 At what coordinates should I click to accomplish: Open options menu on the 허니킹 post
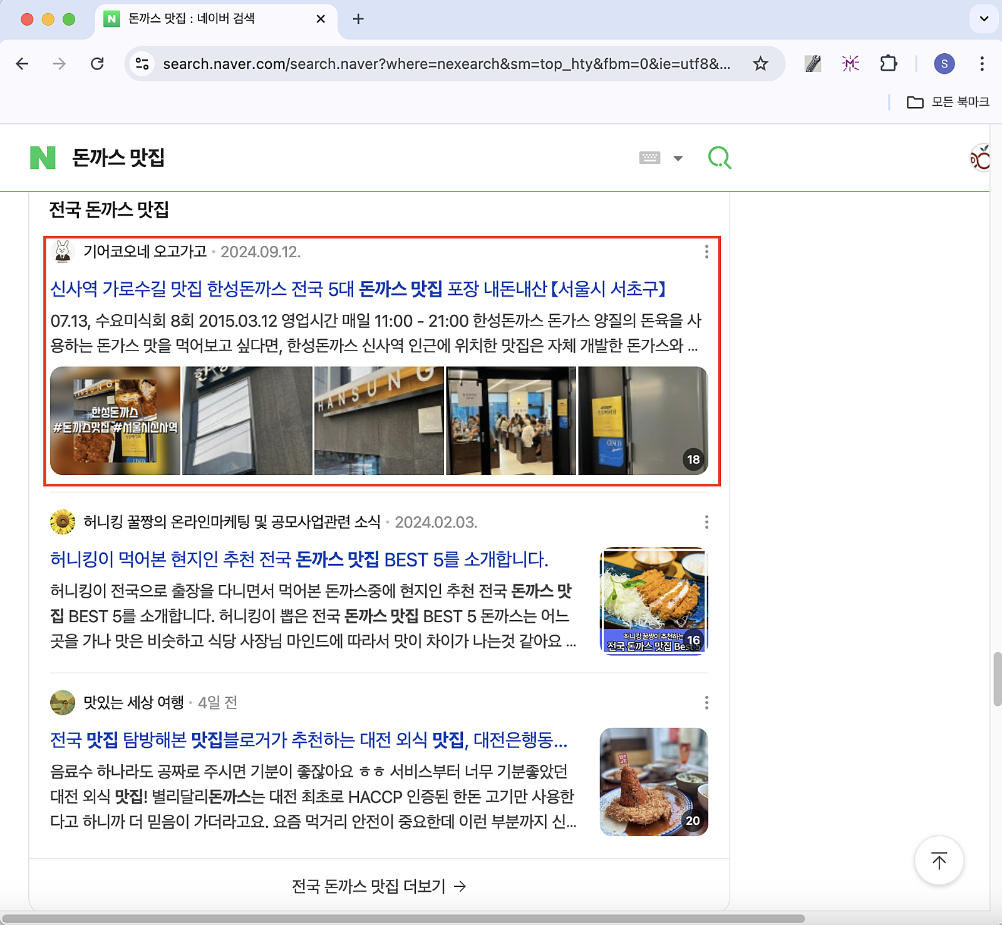(x=706, y=523)
